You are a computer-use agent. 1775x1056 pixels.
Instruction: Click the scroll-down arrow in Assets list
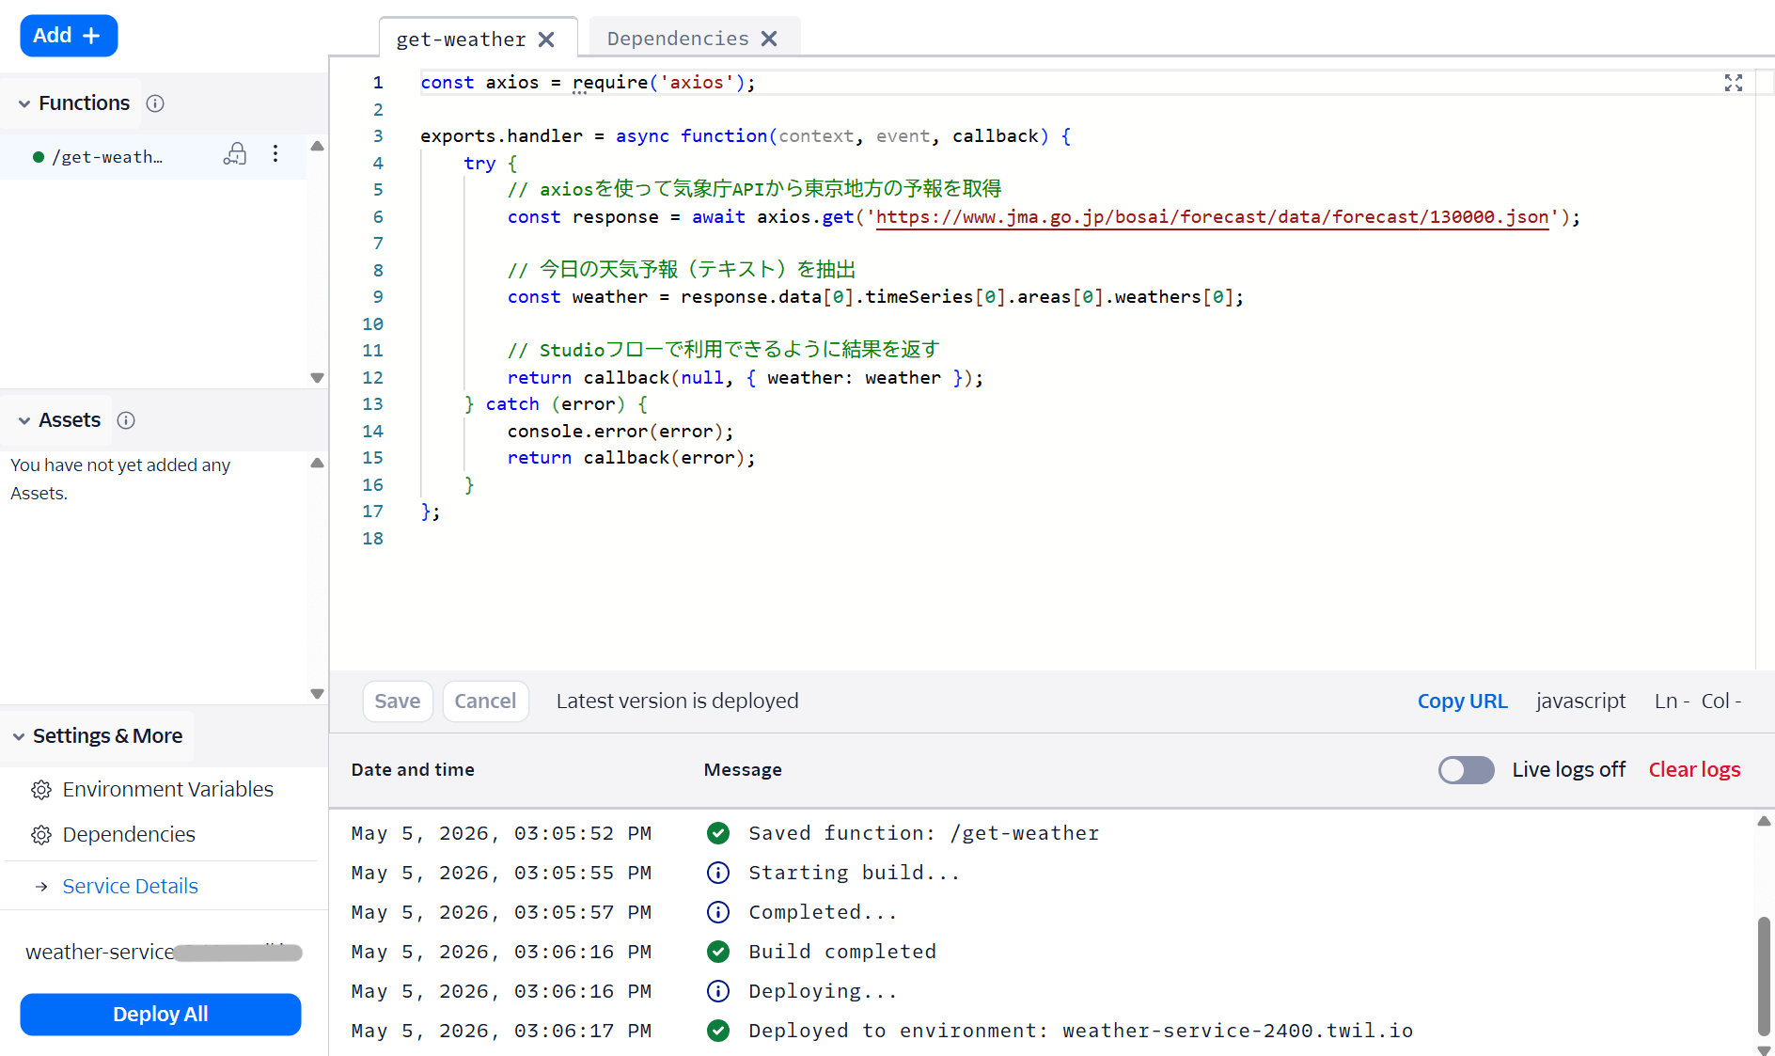pos(317,693)
